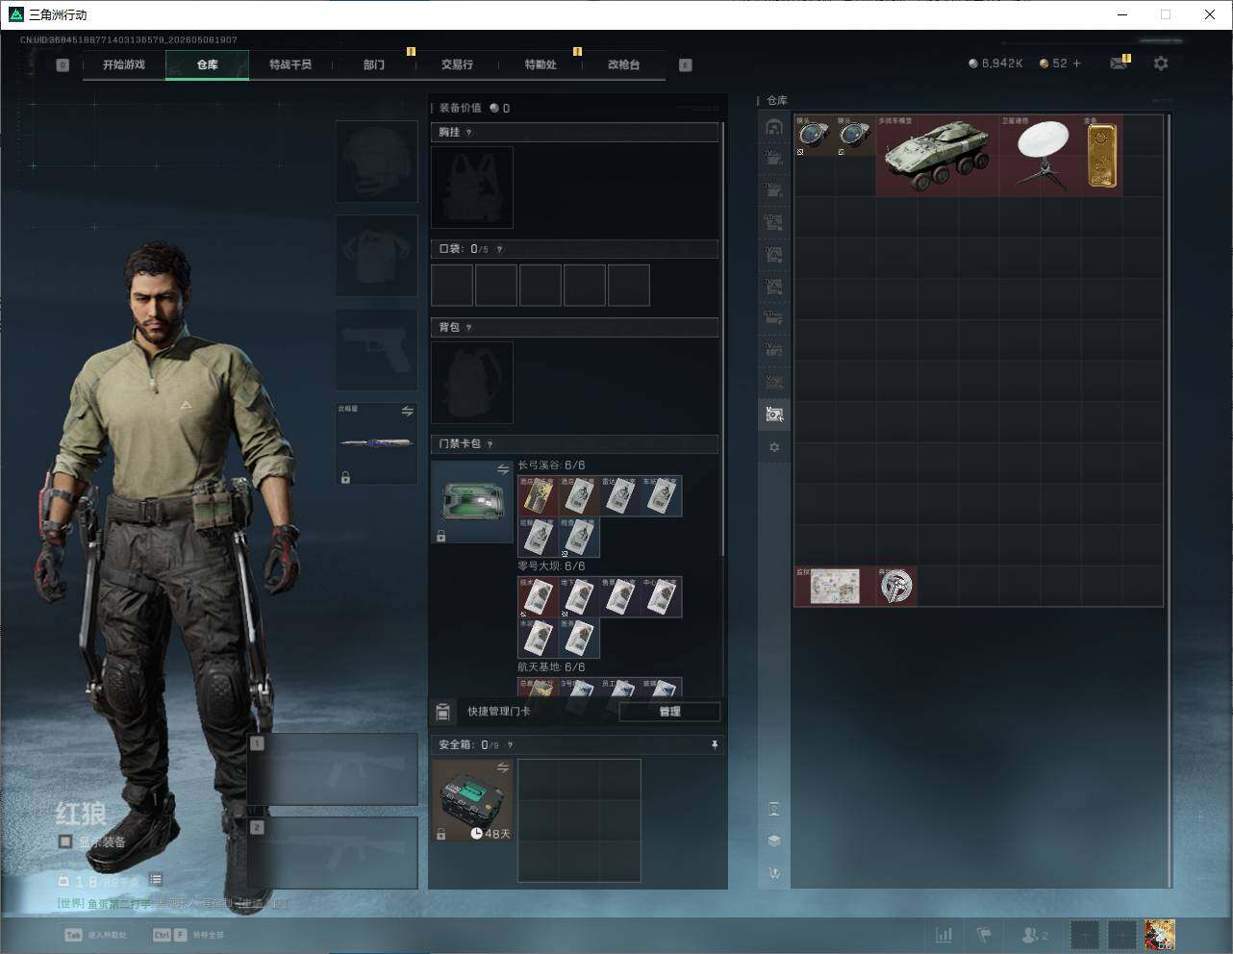Image resolution: width=1233 pixels, height=954 pixels.
Task: Click the Ctrl F 转移全部 shortcut
Action: point(189,935)
